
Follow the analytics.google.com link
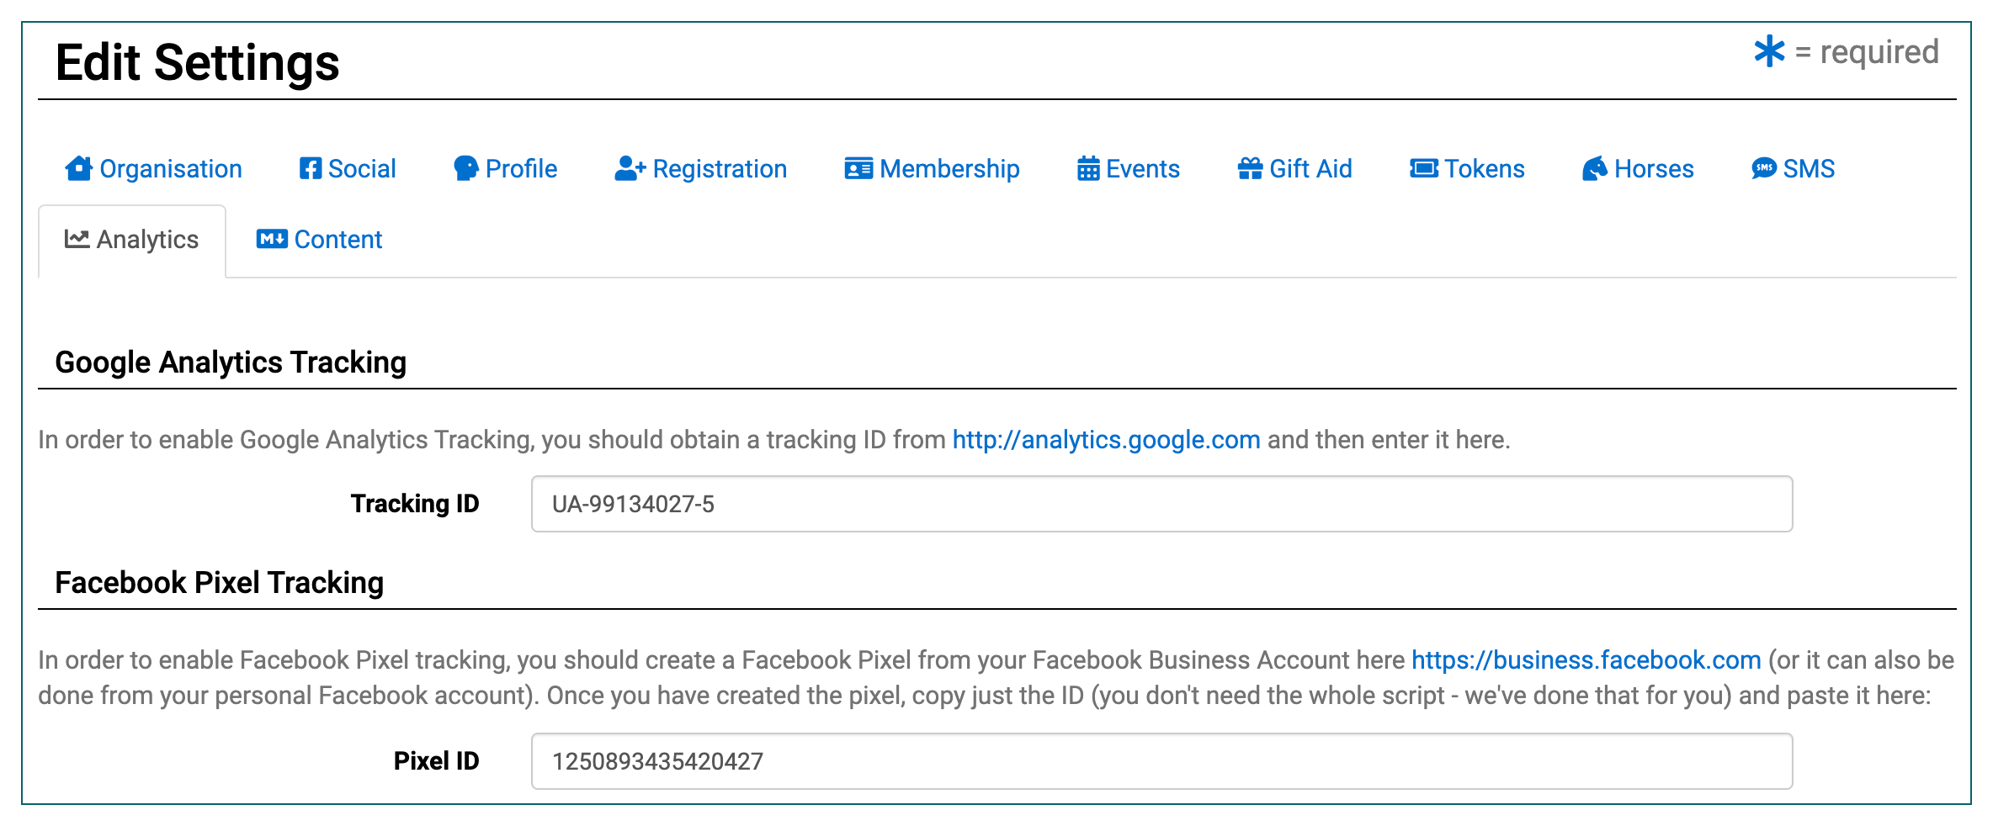1106,440
